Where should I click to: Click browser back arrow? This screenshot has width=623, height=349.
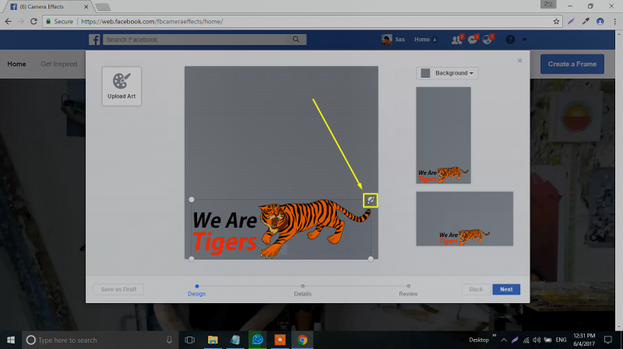(x=9, y=22)
